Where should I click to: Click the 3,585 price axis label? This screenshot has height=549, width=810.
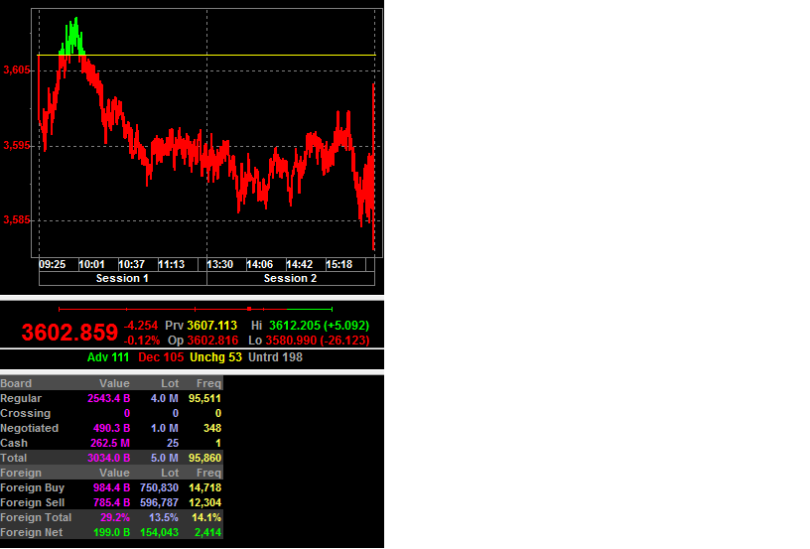(17, 220)
